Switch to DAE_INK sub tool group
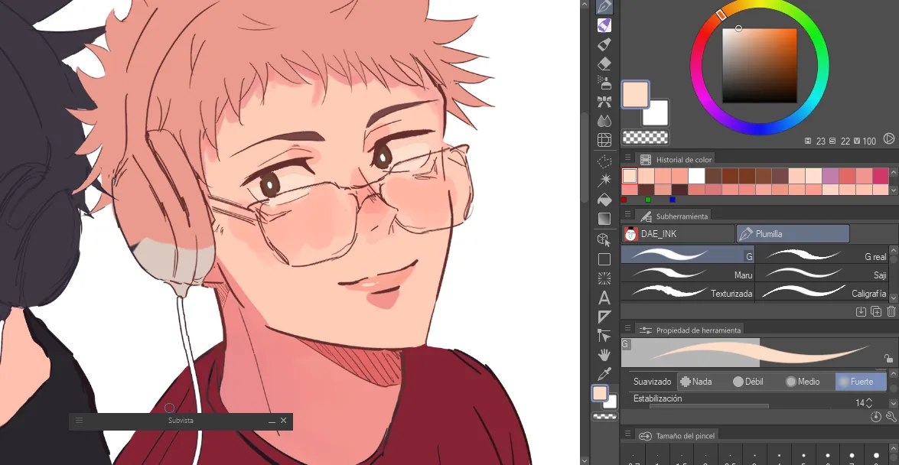Screen dimensions: 899x465 point(678,234)
